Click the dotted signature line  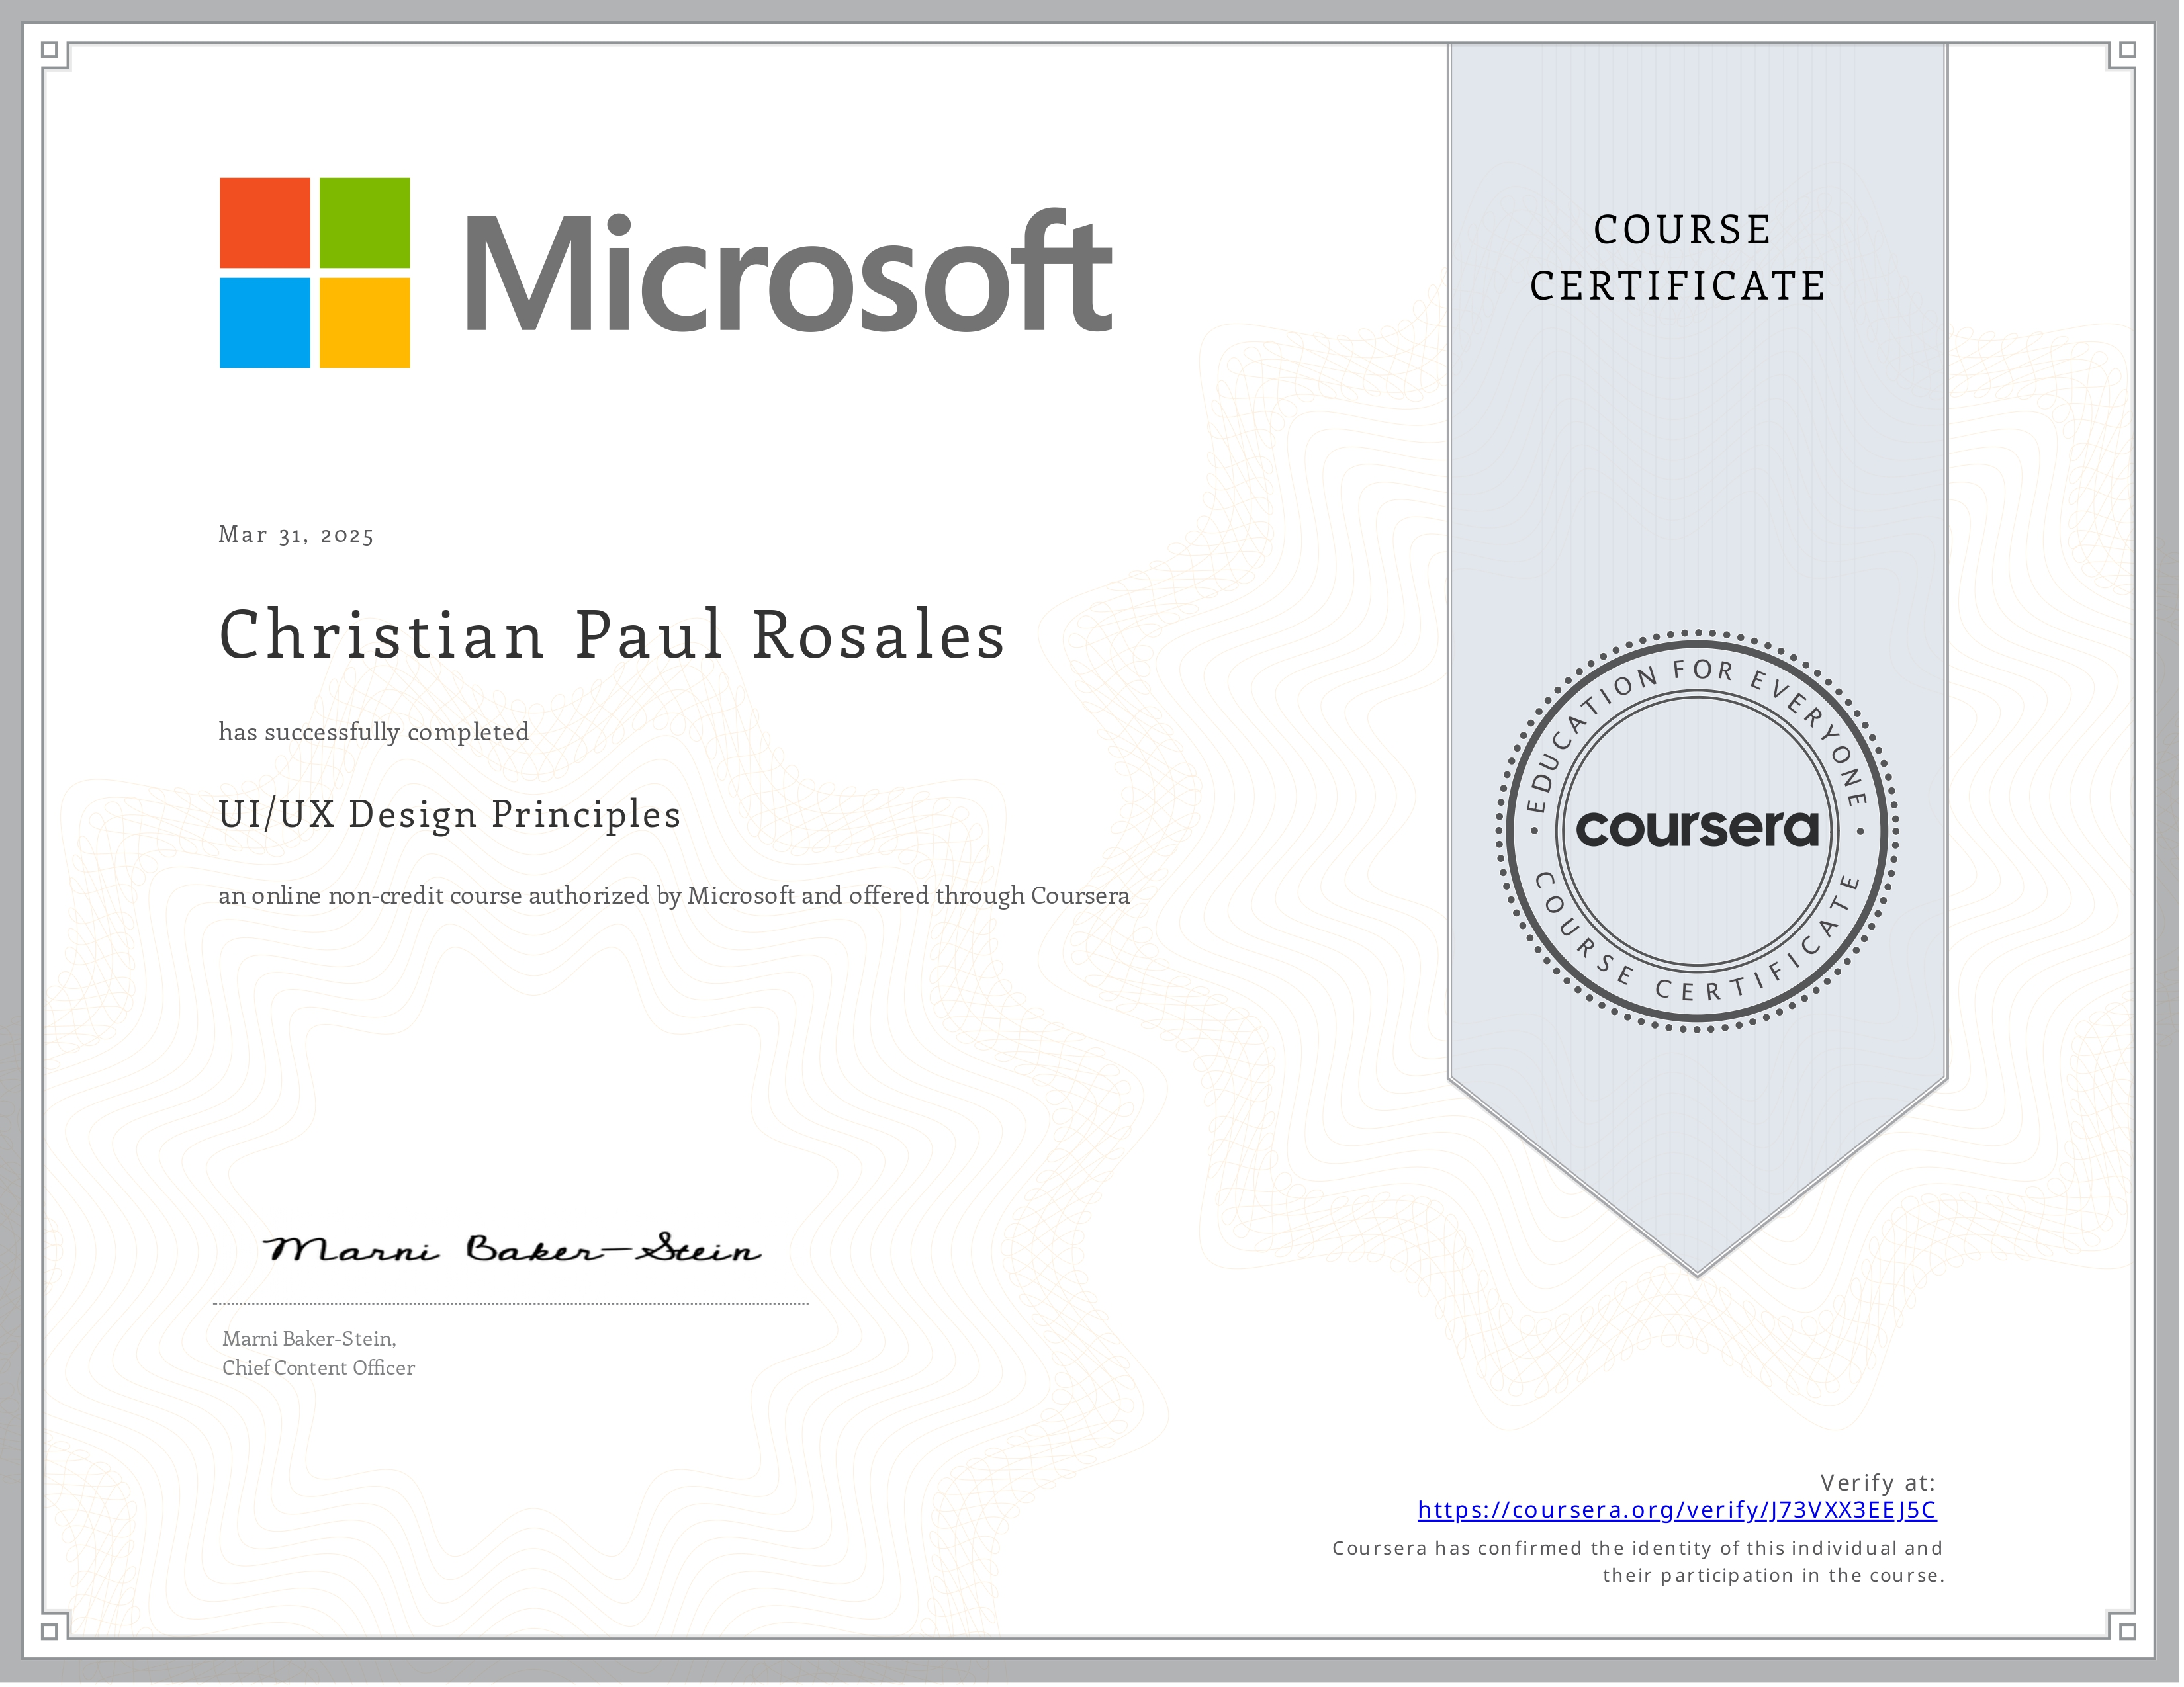(510, 1302)
